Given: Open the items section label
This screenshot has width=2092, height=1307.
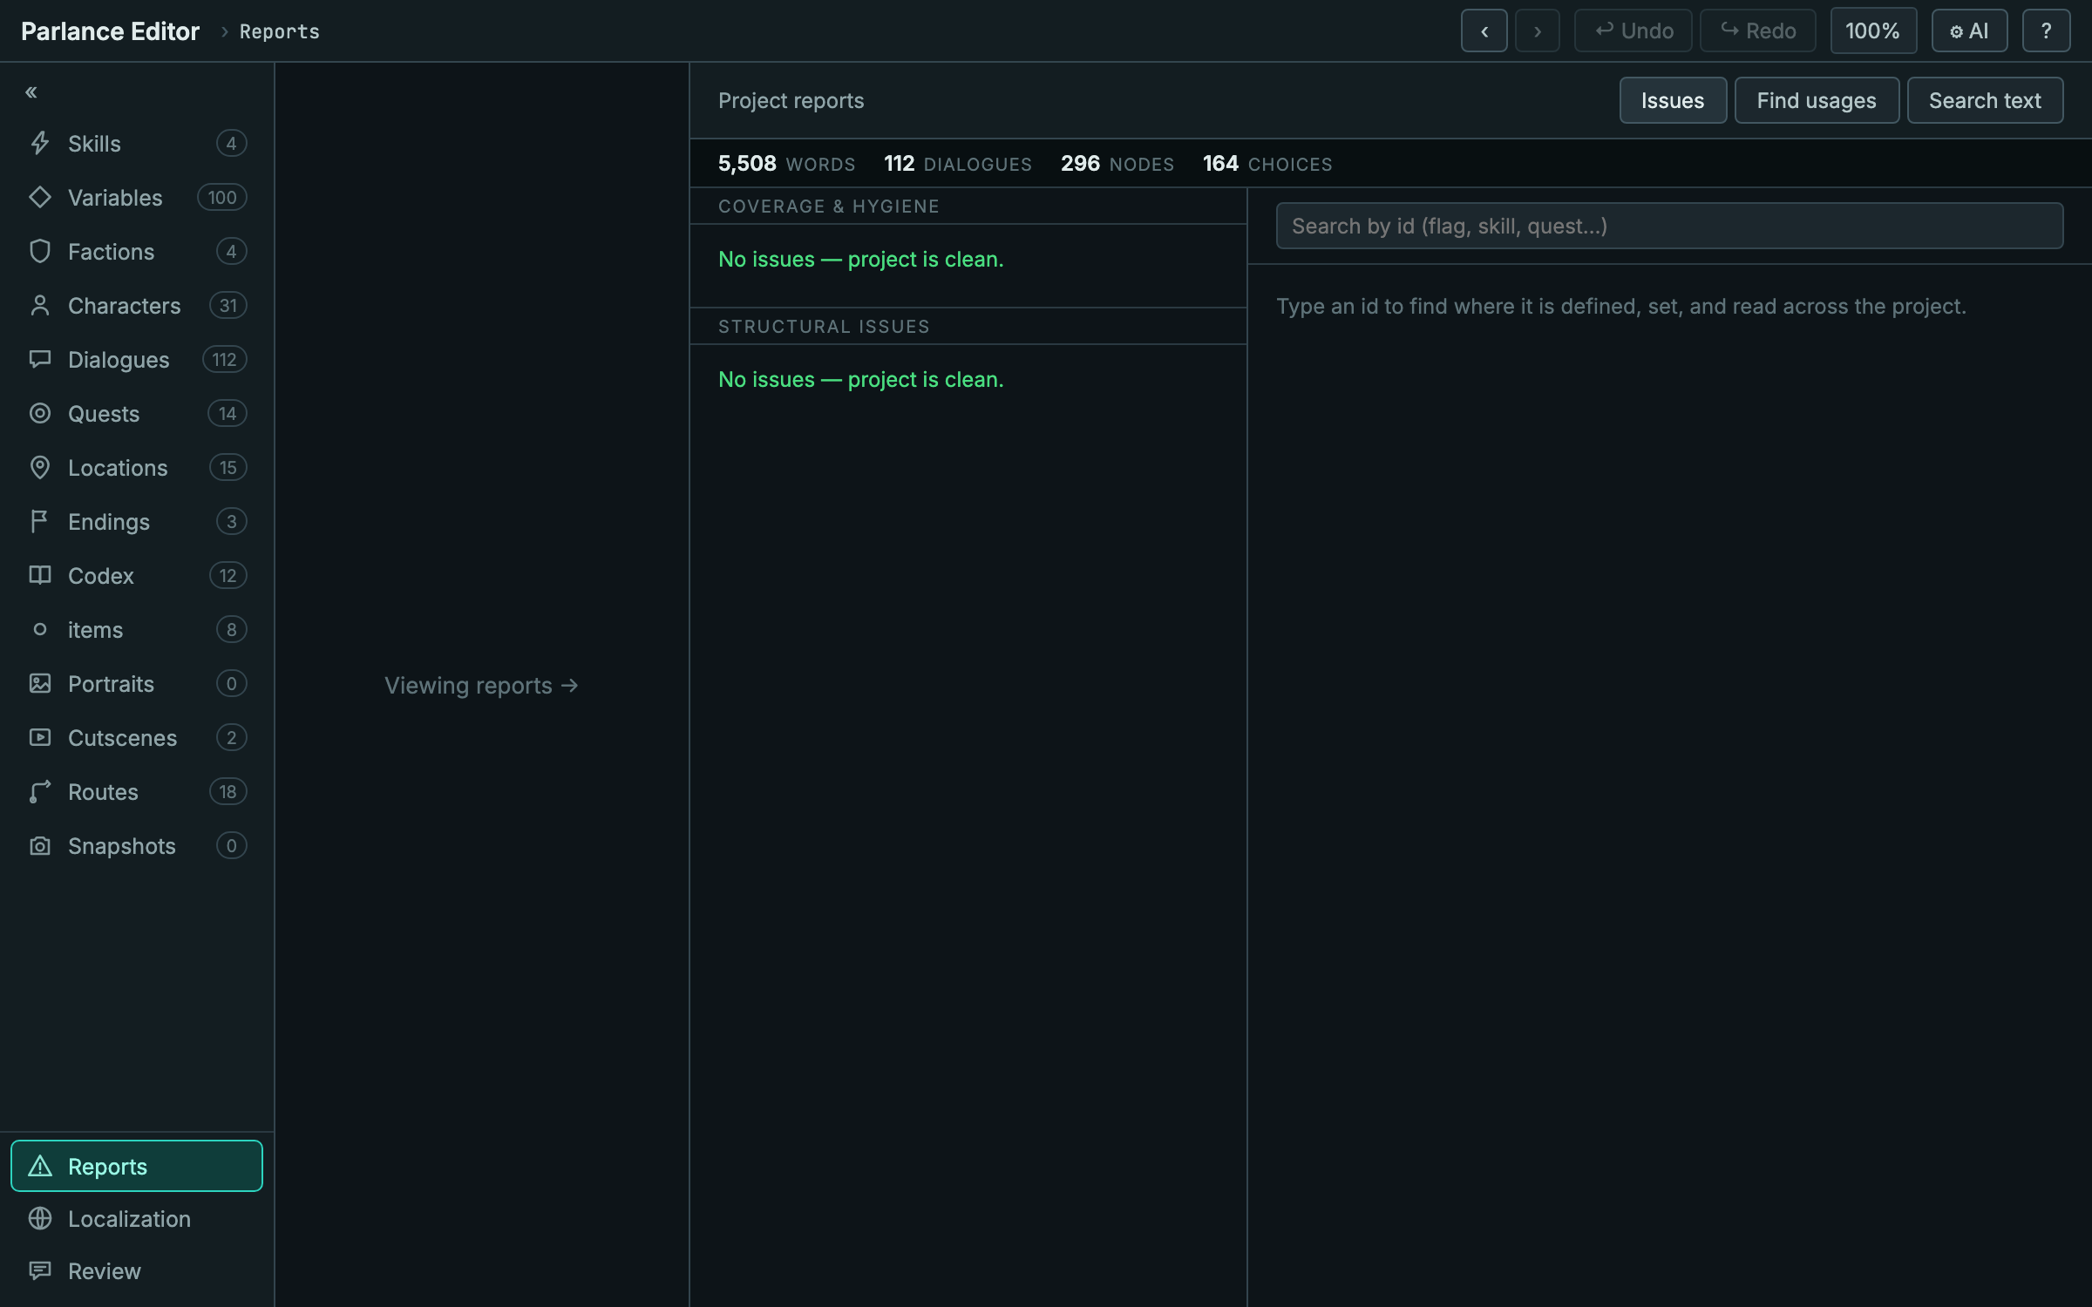Looking at the screenshot, I should [x=96, y=629].
